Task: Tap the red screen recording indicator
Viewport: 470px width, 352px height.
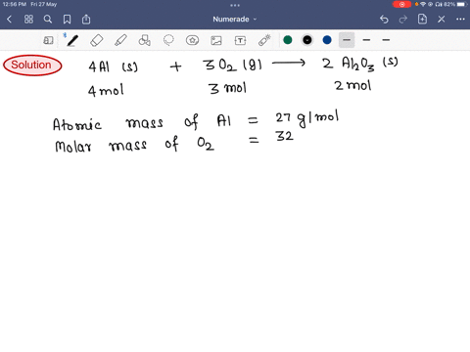Action: tap(401, 4)
